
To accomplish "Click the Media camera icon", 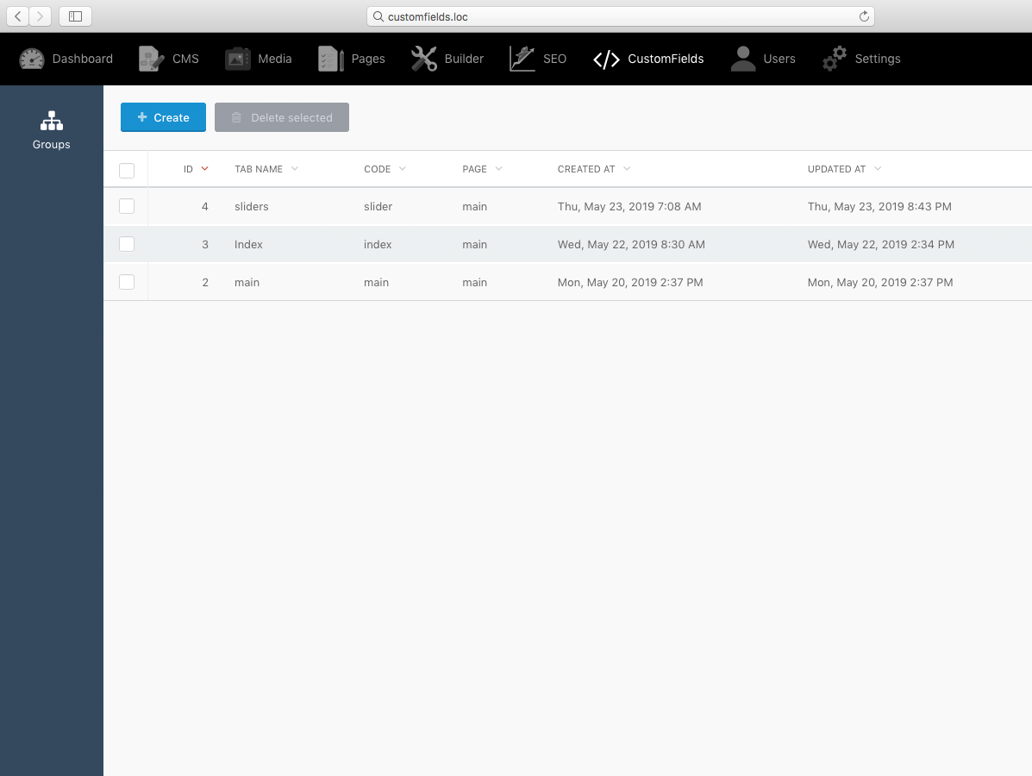I will (x=238, y=59).
